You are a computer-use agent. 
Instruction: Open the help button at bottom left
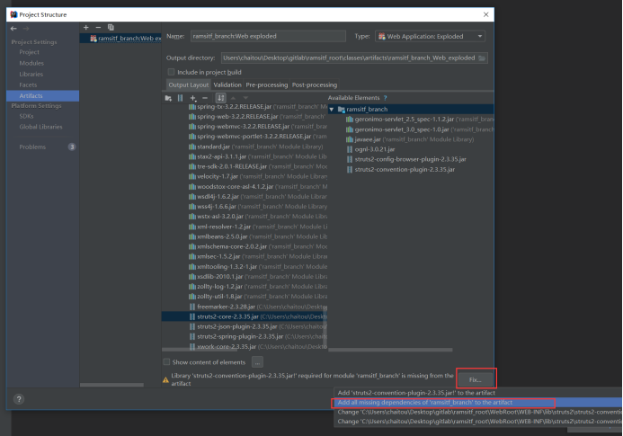(19, 399)
